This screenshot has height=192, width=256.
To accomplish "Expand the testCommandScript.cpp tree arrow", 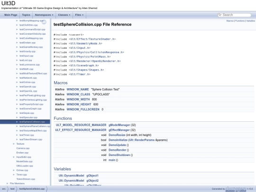I will [17, 29].
